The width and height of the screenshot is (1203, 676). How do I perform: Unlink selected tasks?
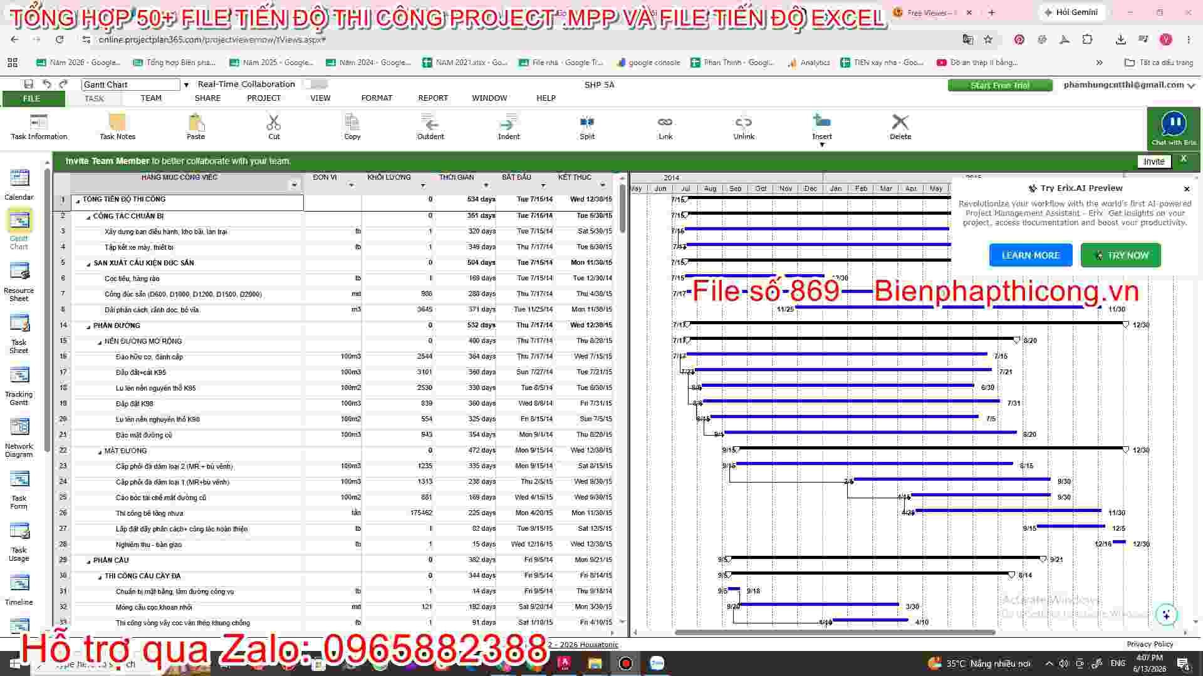744,127
